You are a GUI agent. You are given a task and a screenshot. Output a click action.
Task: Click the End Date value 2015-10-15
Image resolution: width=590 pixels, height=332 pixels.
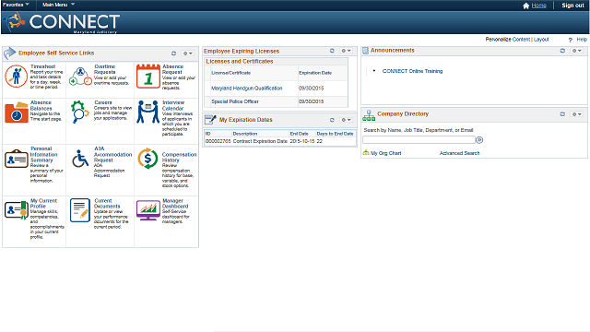pyautogui.click(x=302, y=141)
